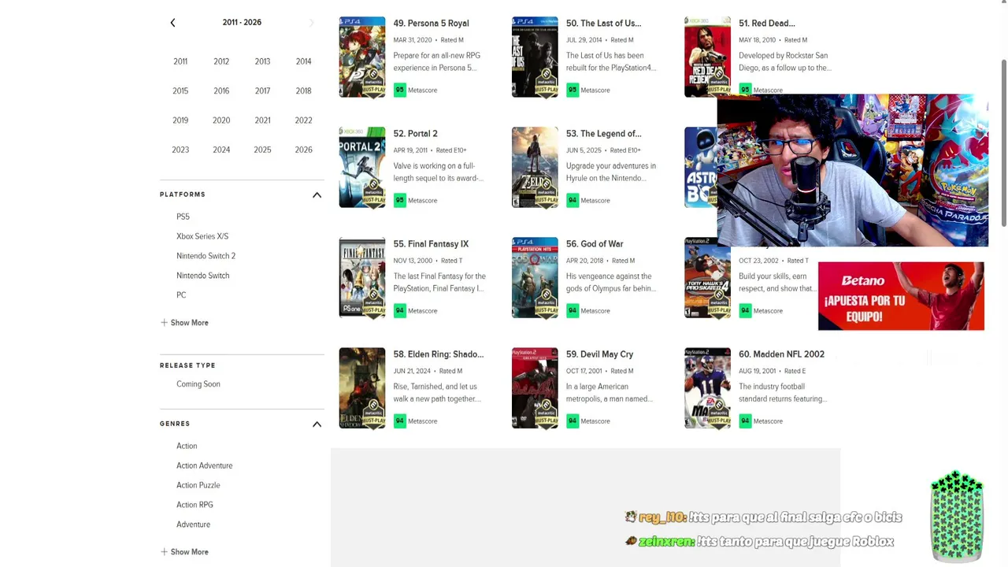Choose the year 2025
The image size is (1008, 567).
pos(262,150)
